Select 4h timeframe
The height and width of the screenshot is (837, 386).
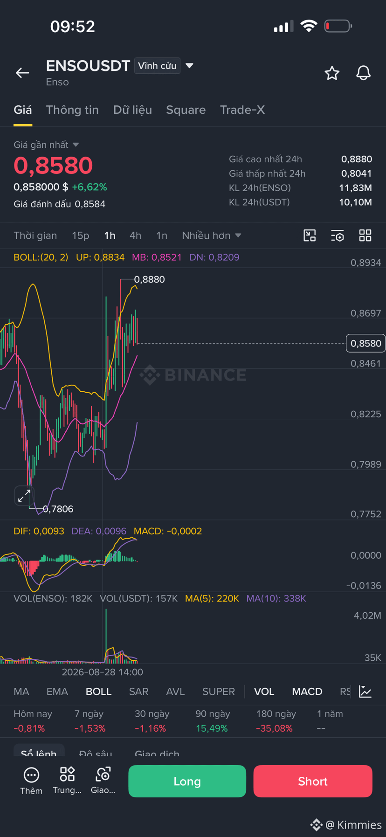(x=135, y=235)
